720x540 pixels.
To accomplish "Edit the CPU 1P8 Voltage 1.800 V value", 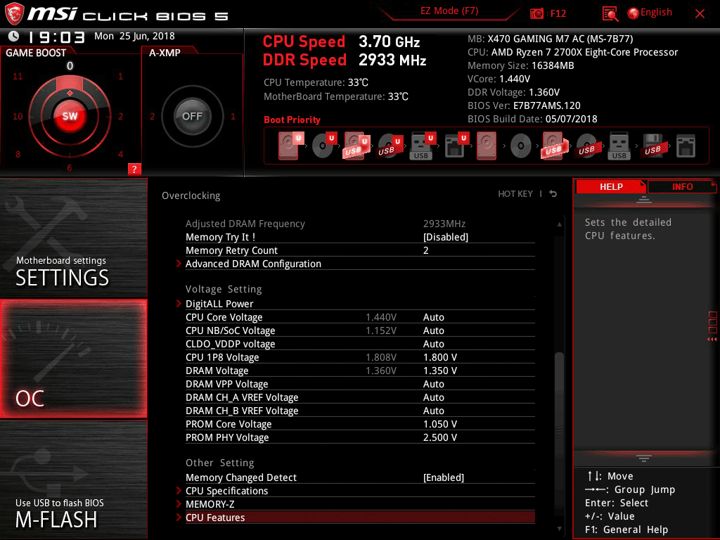I will [x=440, y=357].
